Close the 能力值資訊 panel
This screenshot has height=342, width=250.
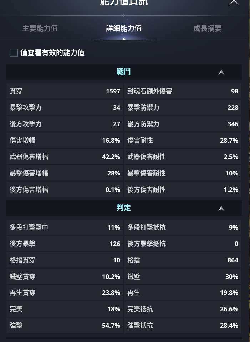coord(234,2)
